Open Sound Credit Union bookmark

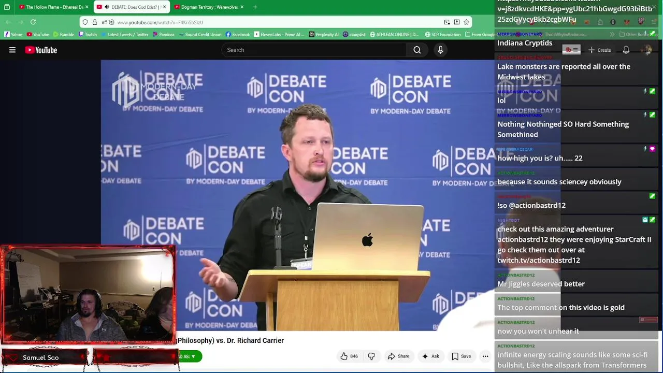[200, 35]
